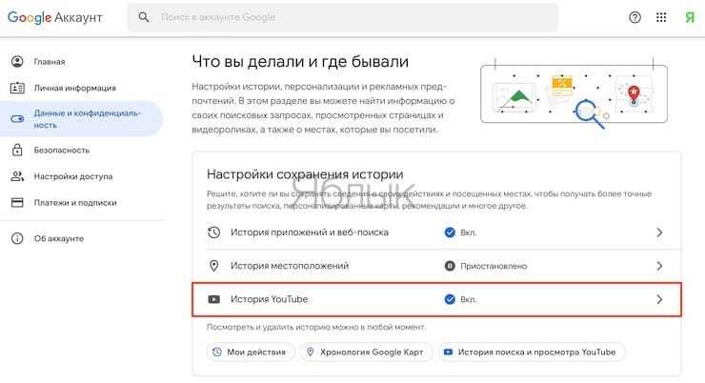Image resolution: width=705 pixels, height=383 pixels.
Task: Click the YouTube icon in История YouTube row
Action: [214, 299]
